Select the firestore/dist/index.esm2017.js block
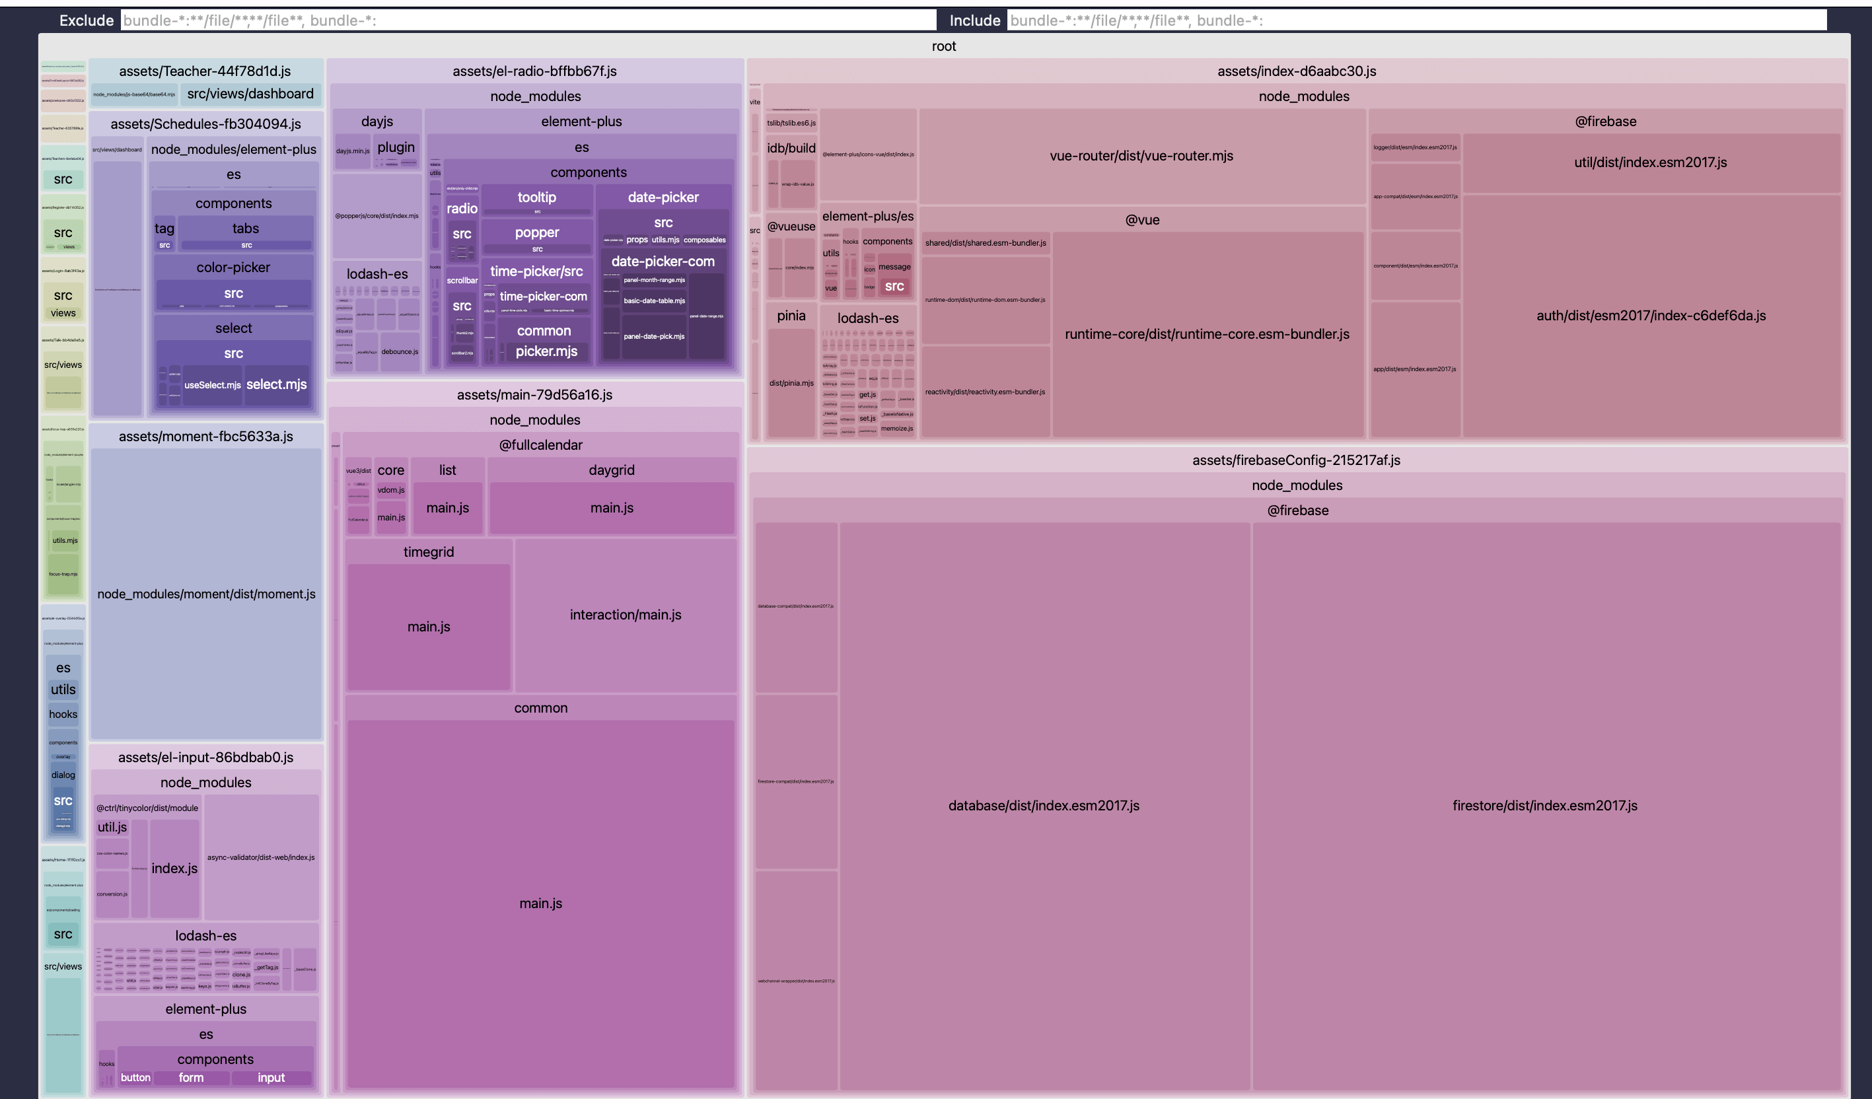Screen dimensions: 1872x1099 tap(1545, 806)
